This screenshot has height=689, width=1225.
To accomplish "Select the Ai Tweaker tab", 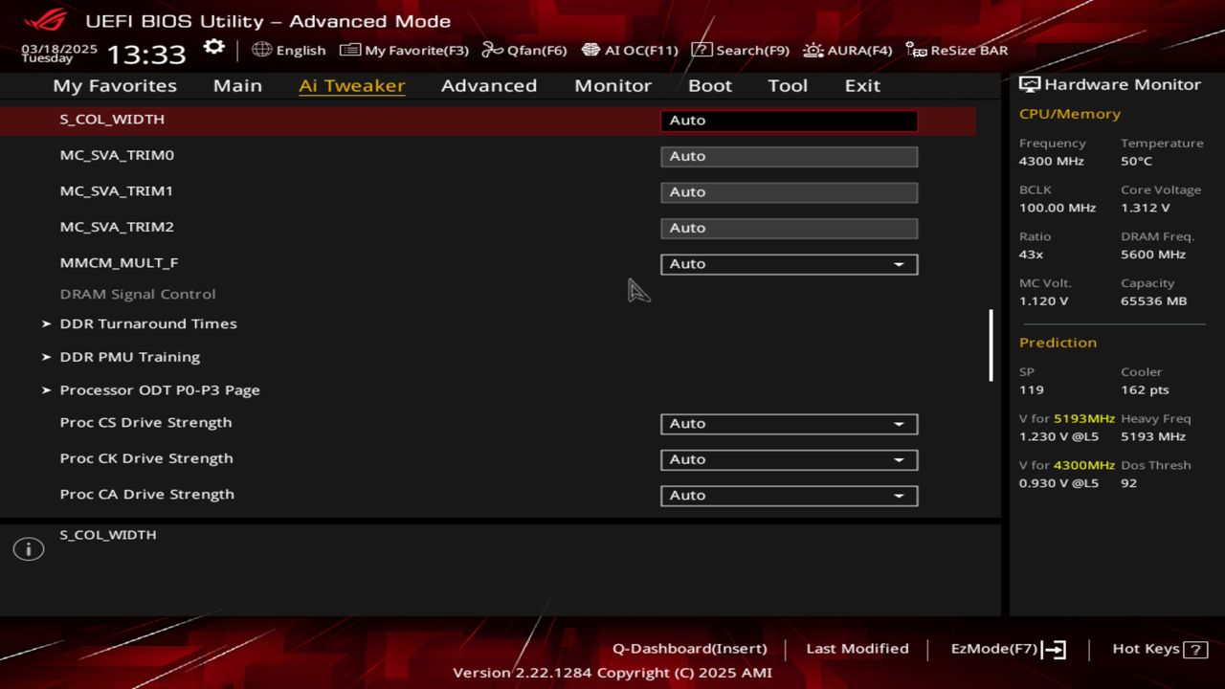I will (352, 85).
